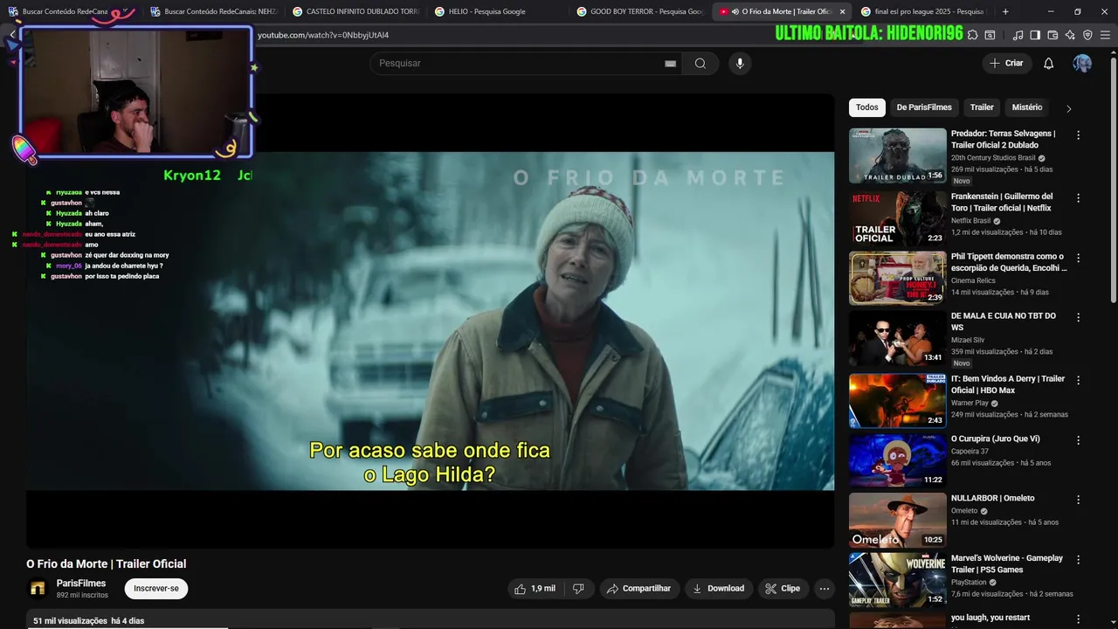Select the Mistério filter chip
The height and width of the screenshot is (629, 1118).
pos(1026,107)
